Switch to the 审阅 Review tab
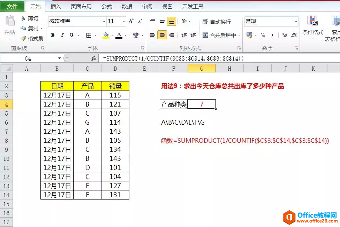Viewport: 340px width, 227px height. tap(147, 7)
